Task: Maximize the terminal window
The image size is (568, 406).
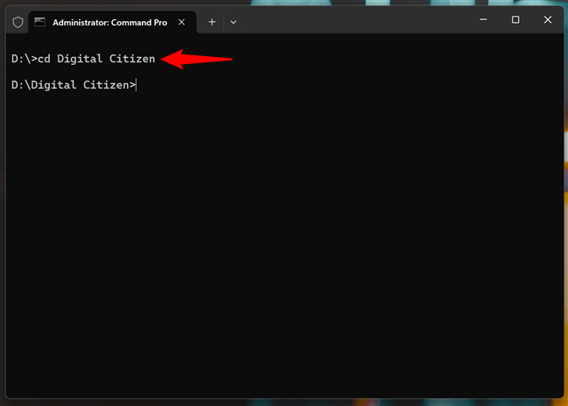Action: point(515,19)
